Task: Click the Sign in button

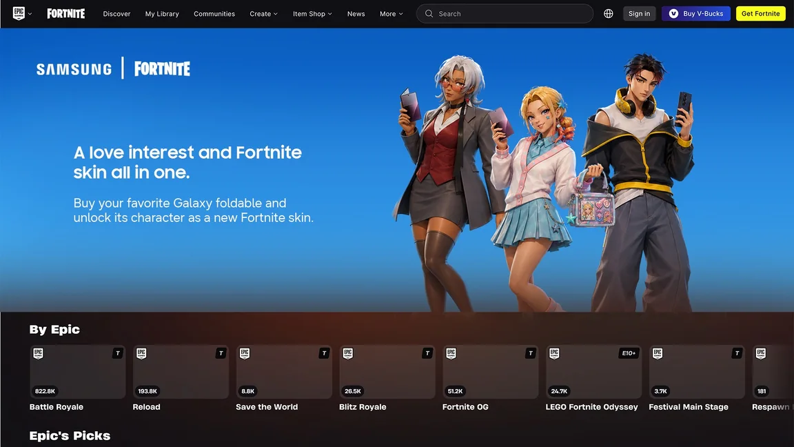Action: pos(639,14)
